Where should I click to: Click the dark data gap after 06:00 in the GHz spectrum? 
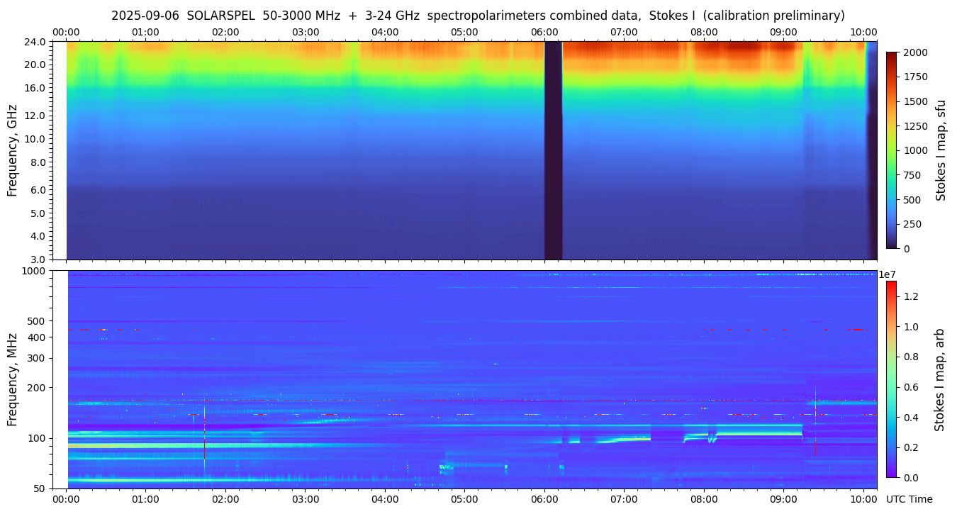pos(553,150)
